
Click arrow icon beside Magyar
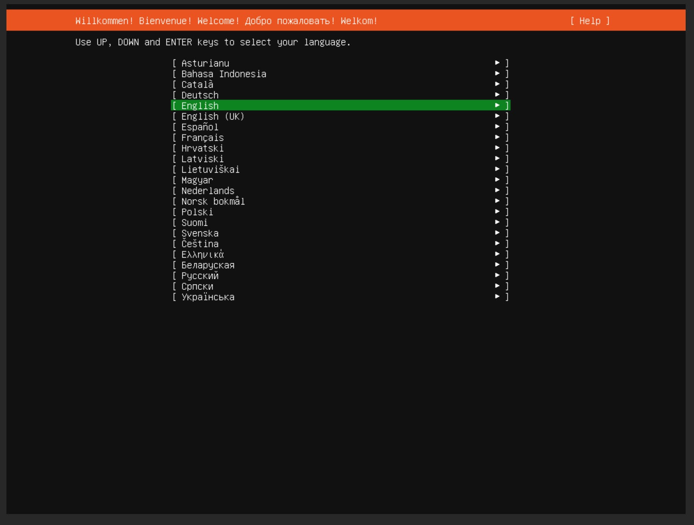(497, 179)
